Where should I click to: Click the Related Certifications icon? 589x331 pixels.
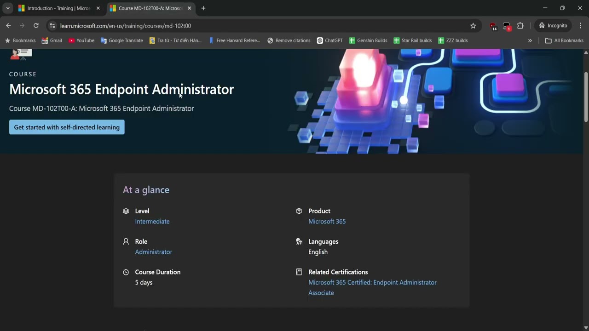coord(299,272)
